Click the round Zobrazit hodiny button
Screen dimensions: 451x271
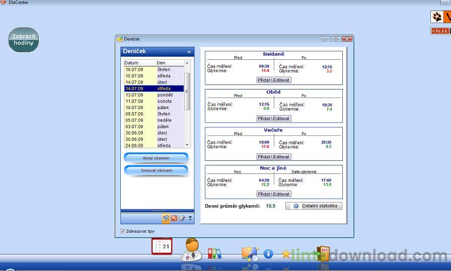tap(24, 40)
